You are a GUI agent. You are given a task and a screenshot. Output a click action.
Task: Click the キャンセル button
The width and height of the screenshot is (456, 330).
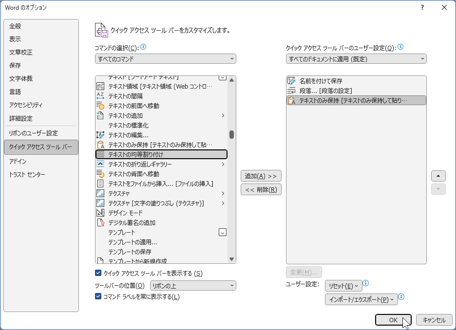click(x=434, y=320)
